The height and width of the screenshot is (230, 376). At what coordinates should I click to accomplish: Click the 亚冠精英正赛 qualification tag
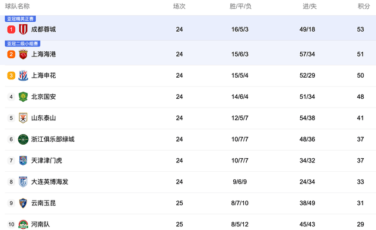21,19
